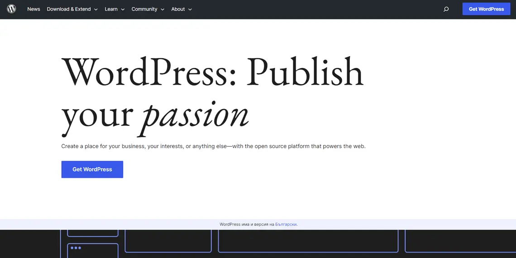Click the 'WordPress: Publish your passion' heading
Screen dimensions: 516x258
pos(212,96)
